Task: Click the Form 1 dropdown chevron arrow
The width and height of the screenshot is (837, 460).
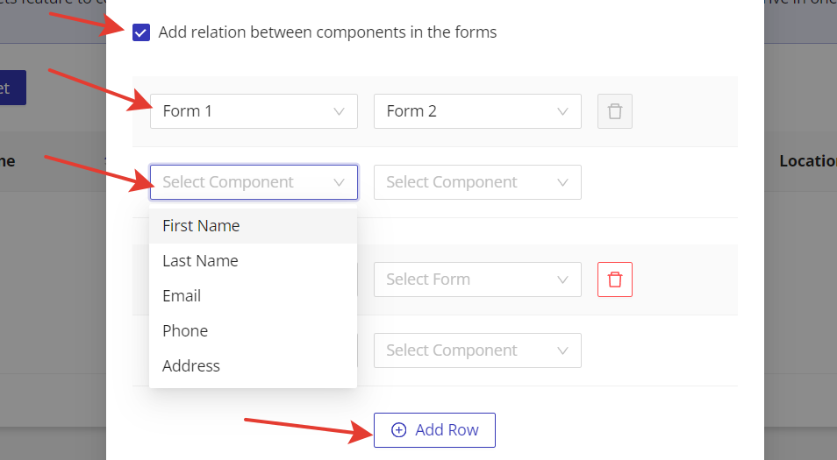Action: click(339, 111)
